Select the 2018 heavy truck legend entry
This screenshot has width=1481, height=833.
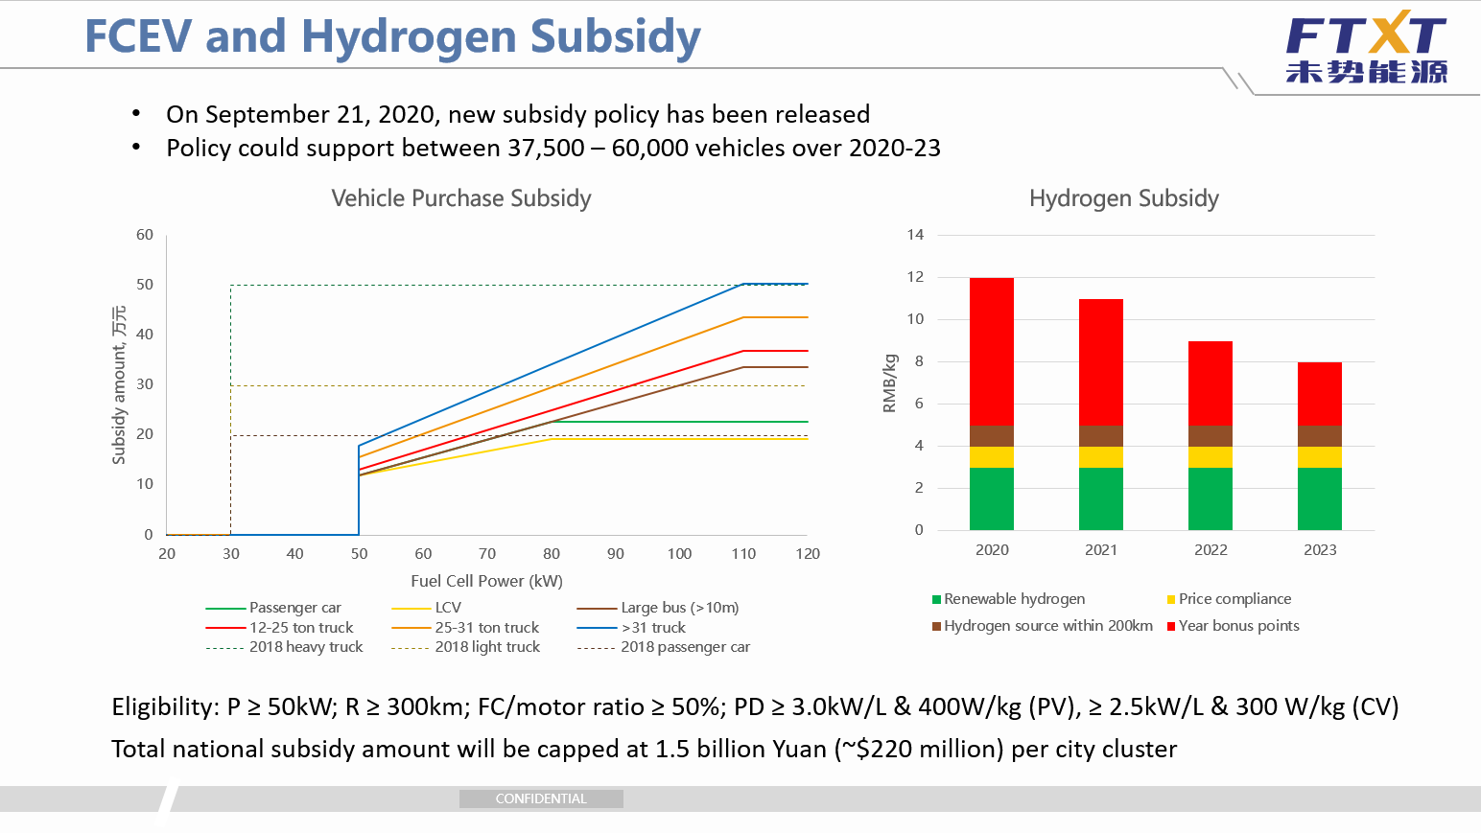coord(284,647)
